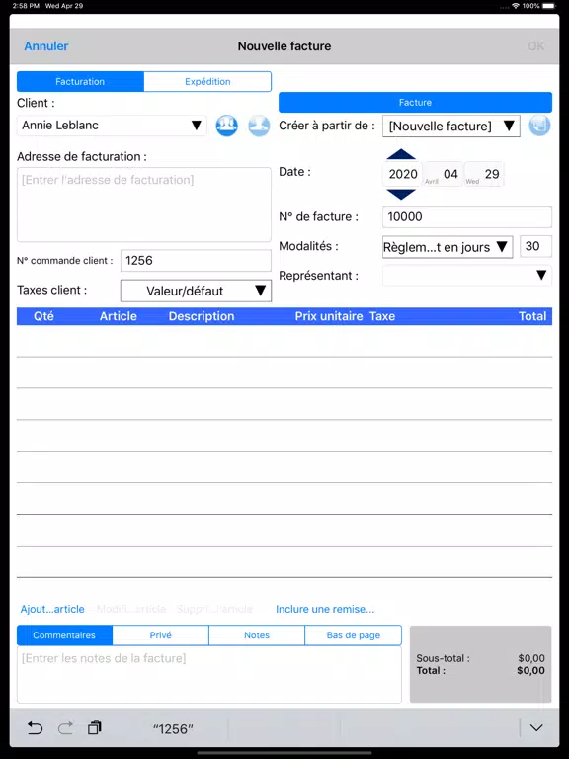Select the Commentaires tab
The height and width of the screenshot is (759, 569).
(x=64, y=635)
